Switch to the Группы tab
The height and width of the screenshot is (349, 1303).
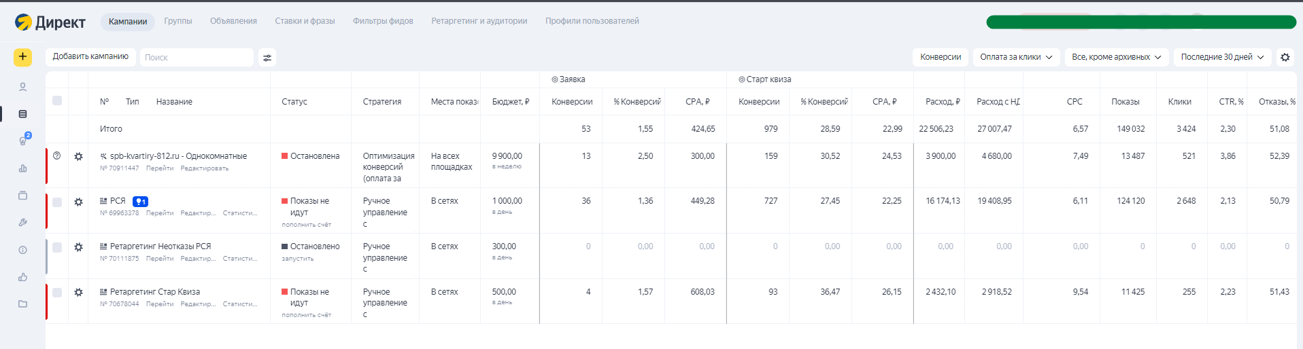(x=178, y=21)
